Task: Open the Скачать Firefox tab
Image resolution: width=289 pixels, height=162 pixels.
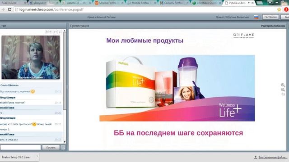Action: [174, 3]
